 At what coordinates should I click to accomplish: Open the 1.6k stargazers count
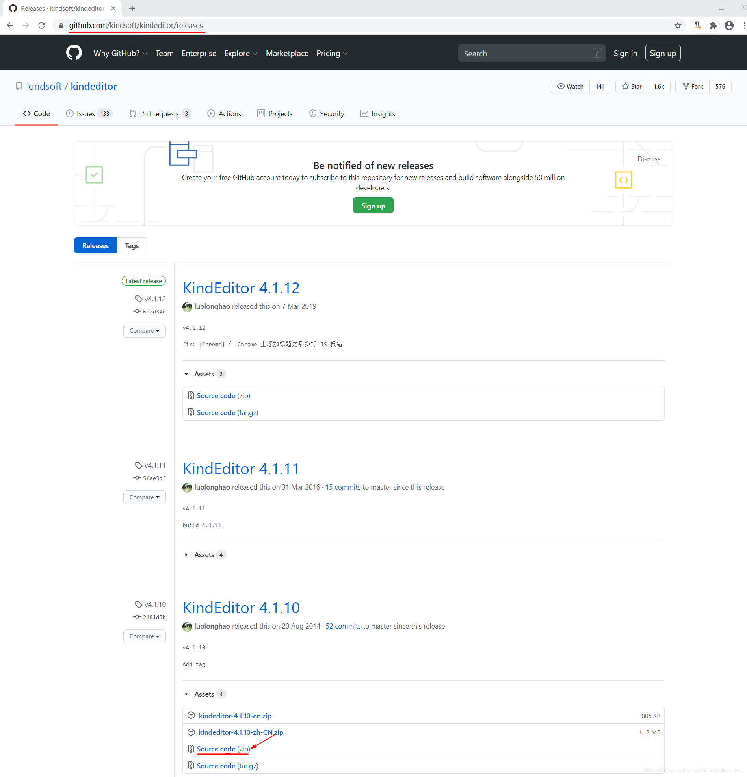[659, 86]
